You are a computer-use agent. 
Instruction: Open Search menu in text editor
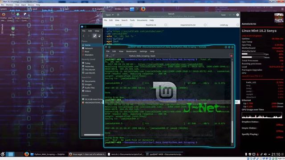[x=125, y=20]
